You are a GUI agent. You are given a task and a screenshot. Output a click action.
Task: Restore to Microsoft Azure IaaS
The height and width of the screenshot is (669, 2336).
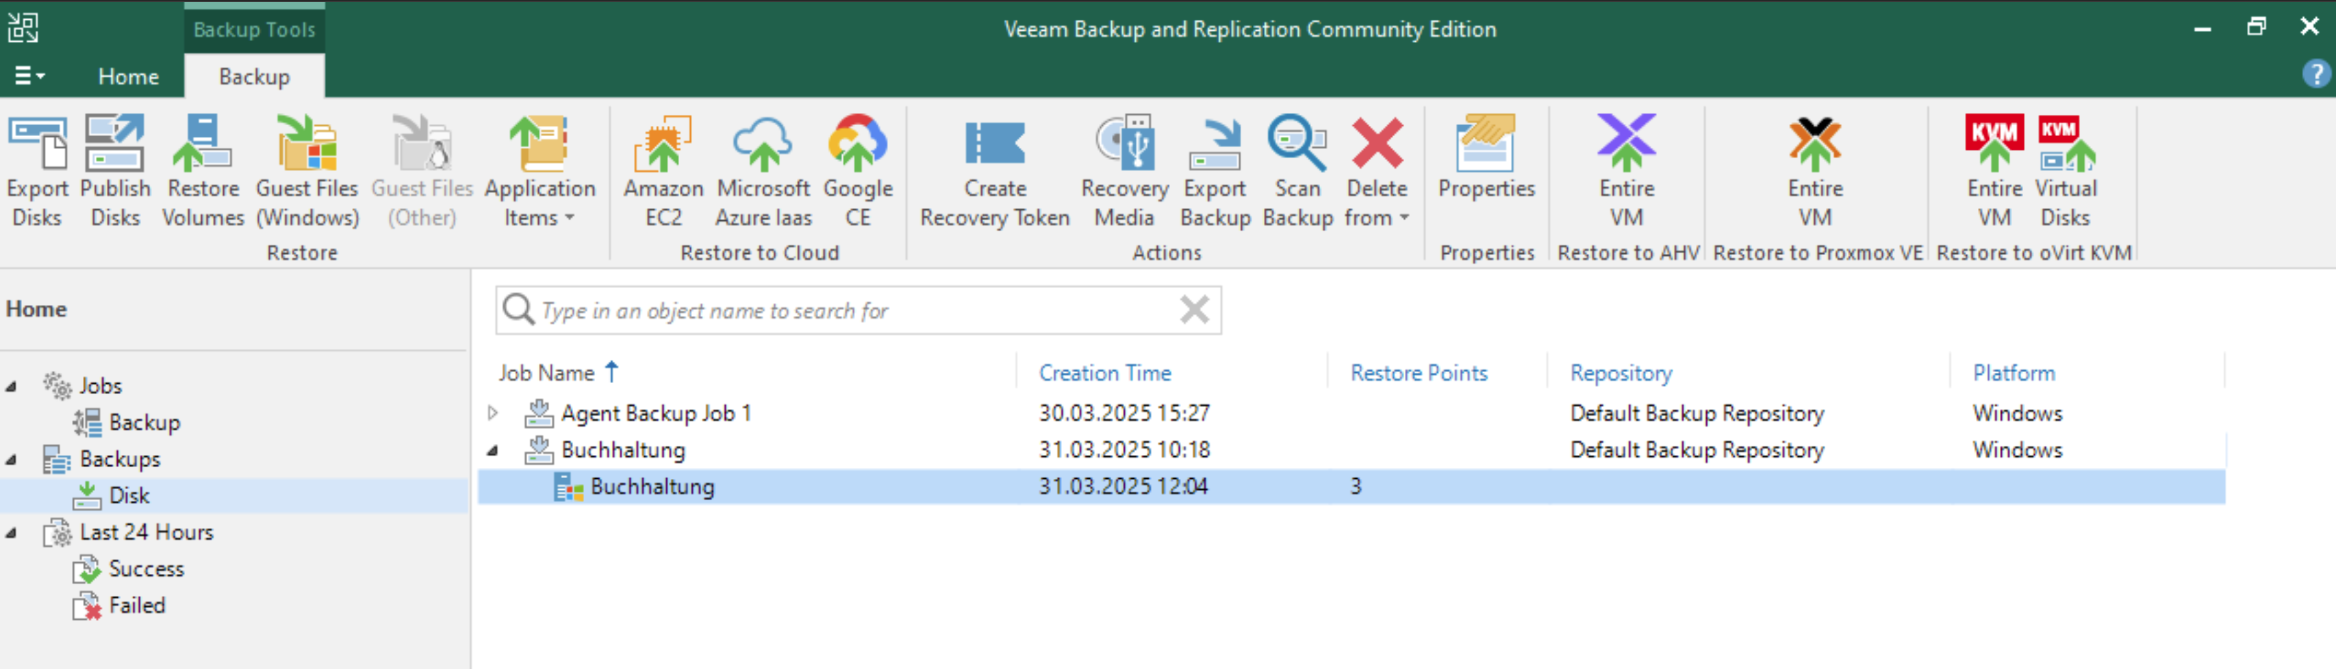763,171
